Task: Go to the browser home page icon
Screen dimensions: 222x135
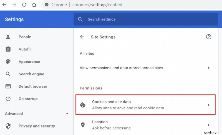Action: click(x=34, y=5)
